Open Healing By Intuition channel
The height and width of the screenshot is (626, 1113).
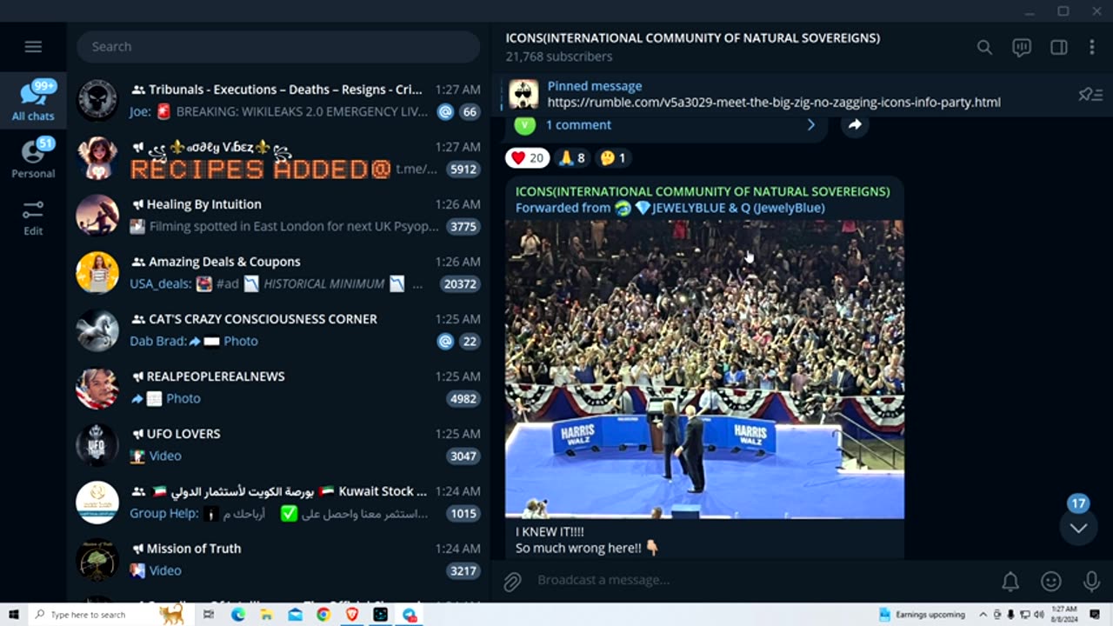click(x=278, y=215)
